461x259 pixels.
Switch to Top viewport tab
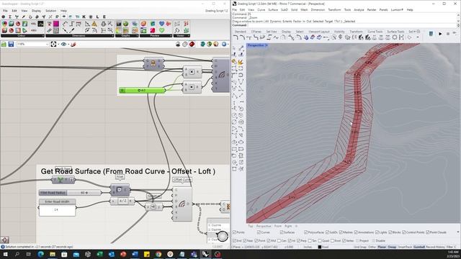click(250, 227)
